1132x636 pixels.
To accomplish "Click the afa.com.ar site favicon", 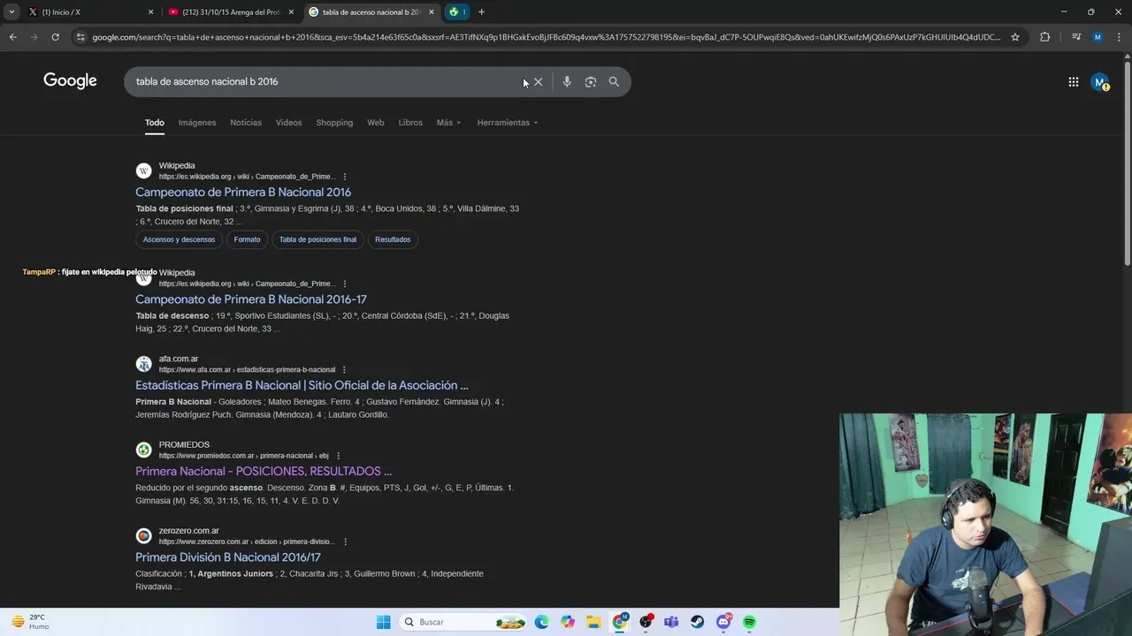I will click(143, 364).
